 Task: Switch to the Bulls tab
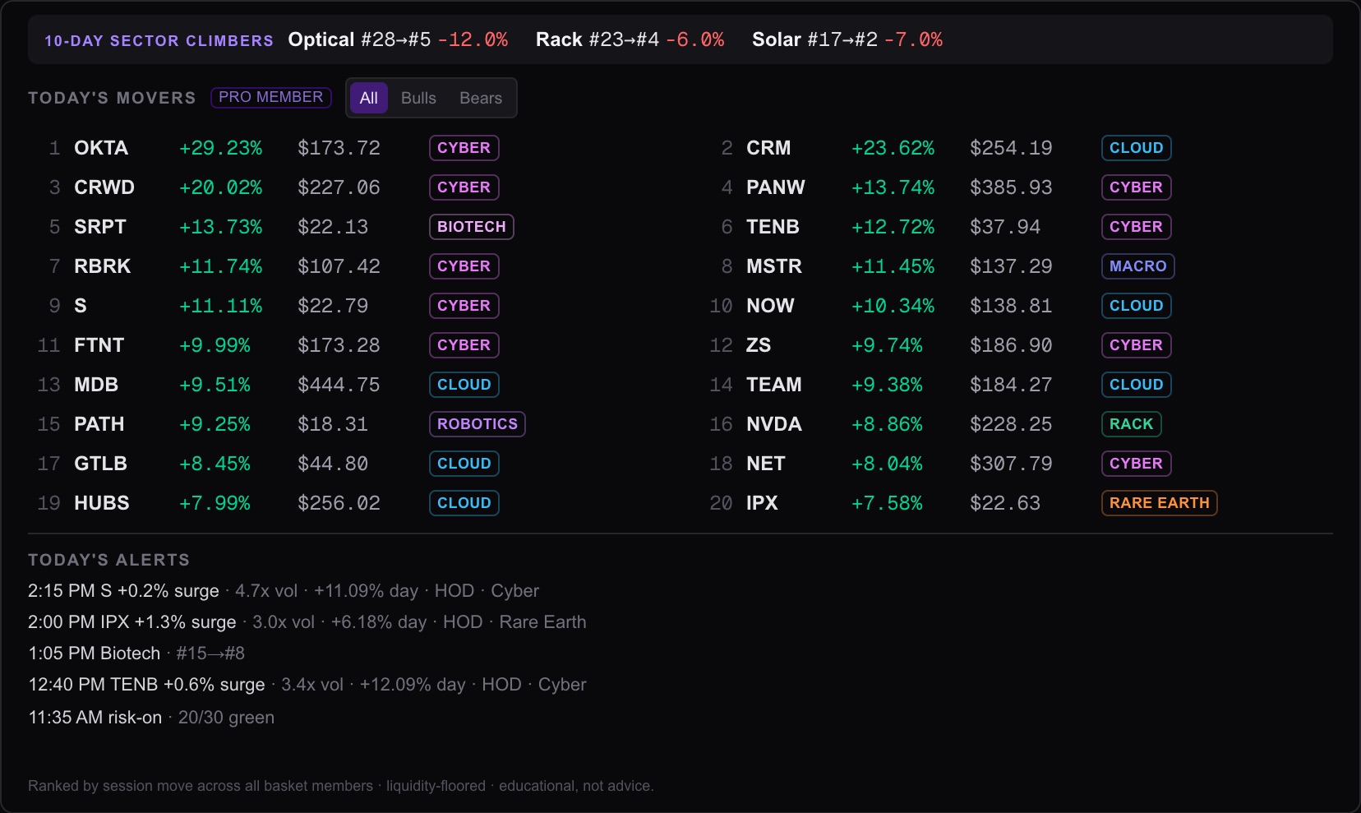coord(418,98)
